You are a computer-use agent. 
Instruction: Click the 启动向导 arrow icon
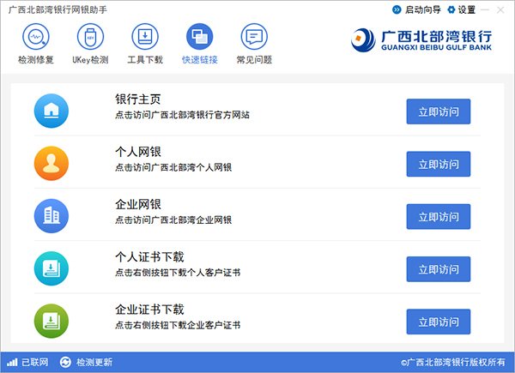coord(397,9)
